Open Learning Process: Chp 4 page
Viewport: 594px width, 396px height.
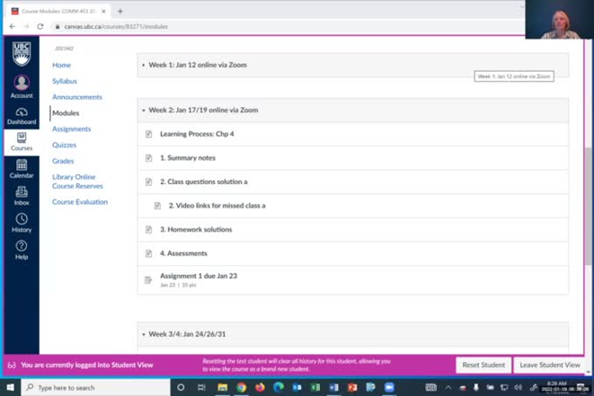pos(197,134)
